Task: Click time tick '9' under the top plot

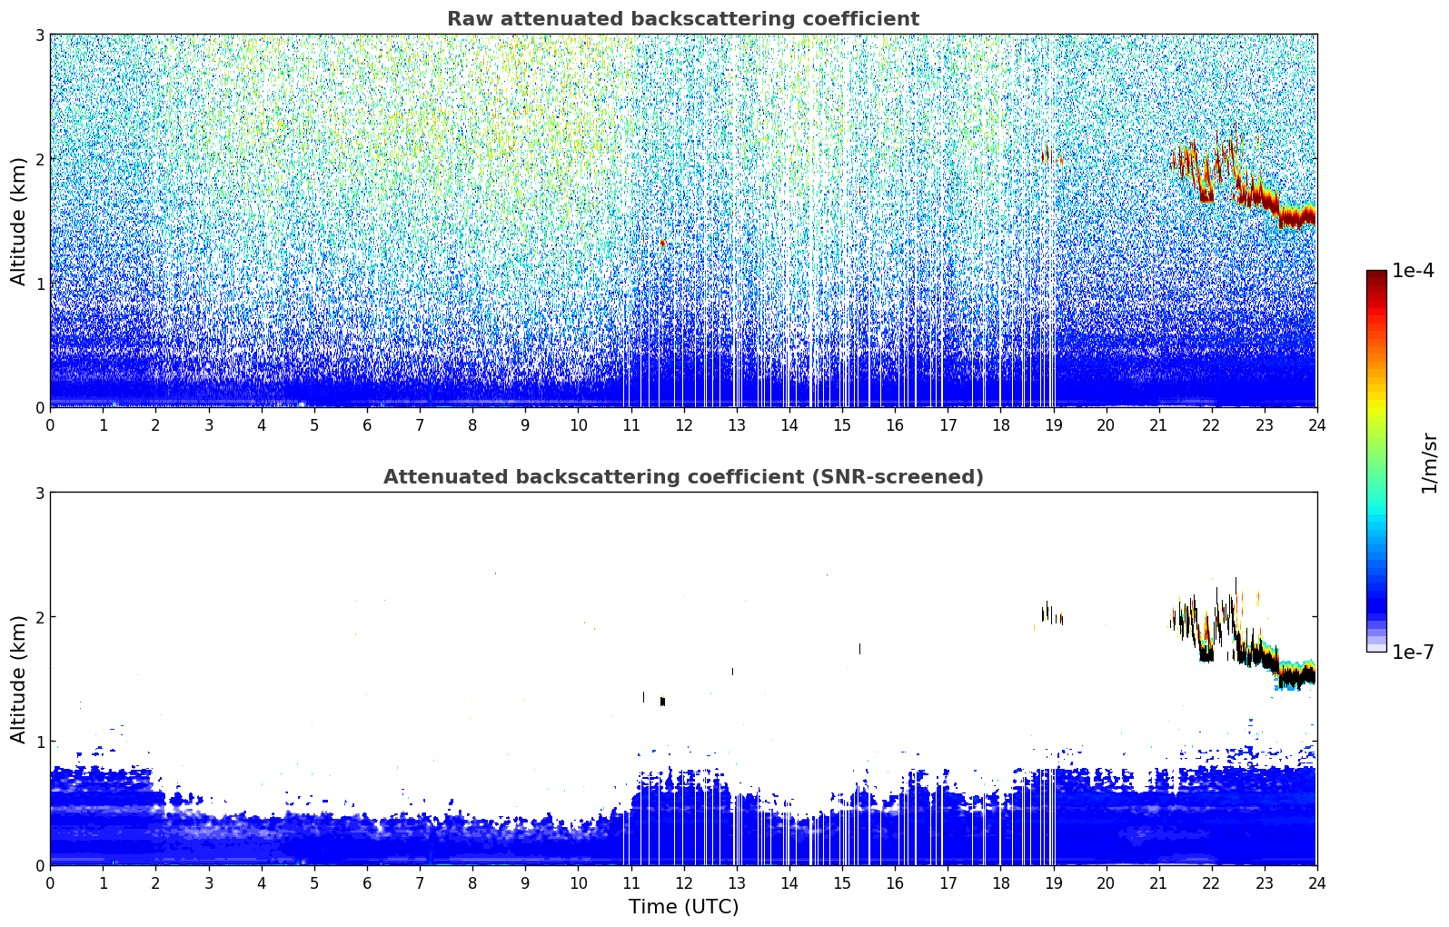Action: pos(525,424)
